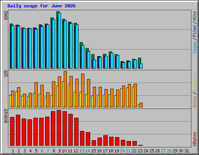Select day 23 on the date axis
This screenshot has width=199, height=155.
140,151
